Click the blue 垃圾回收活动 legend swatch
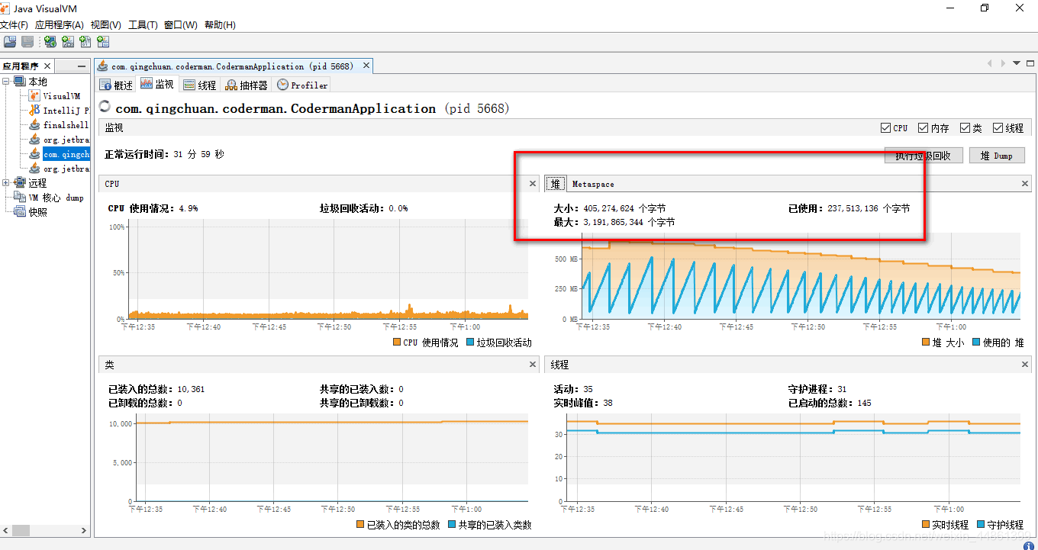Image resolution: width=1038 pixels, height=550 pixels. [470, 343]
